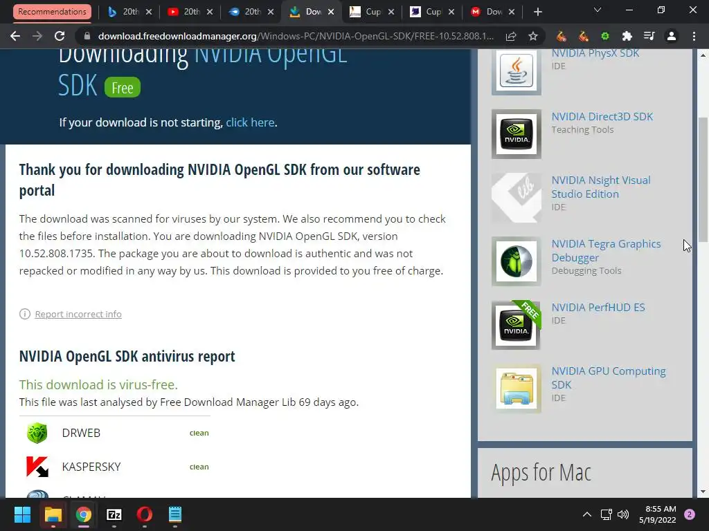Click the second orange extension icon
The width and height of the screenshot is (709, 531).
click(583, 36)
